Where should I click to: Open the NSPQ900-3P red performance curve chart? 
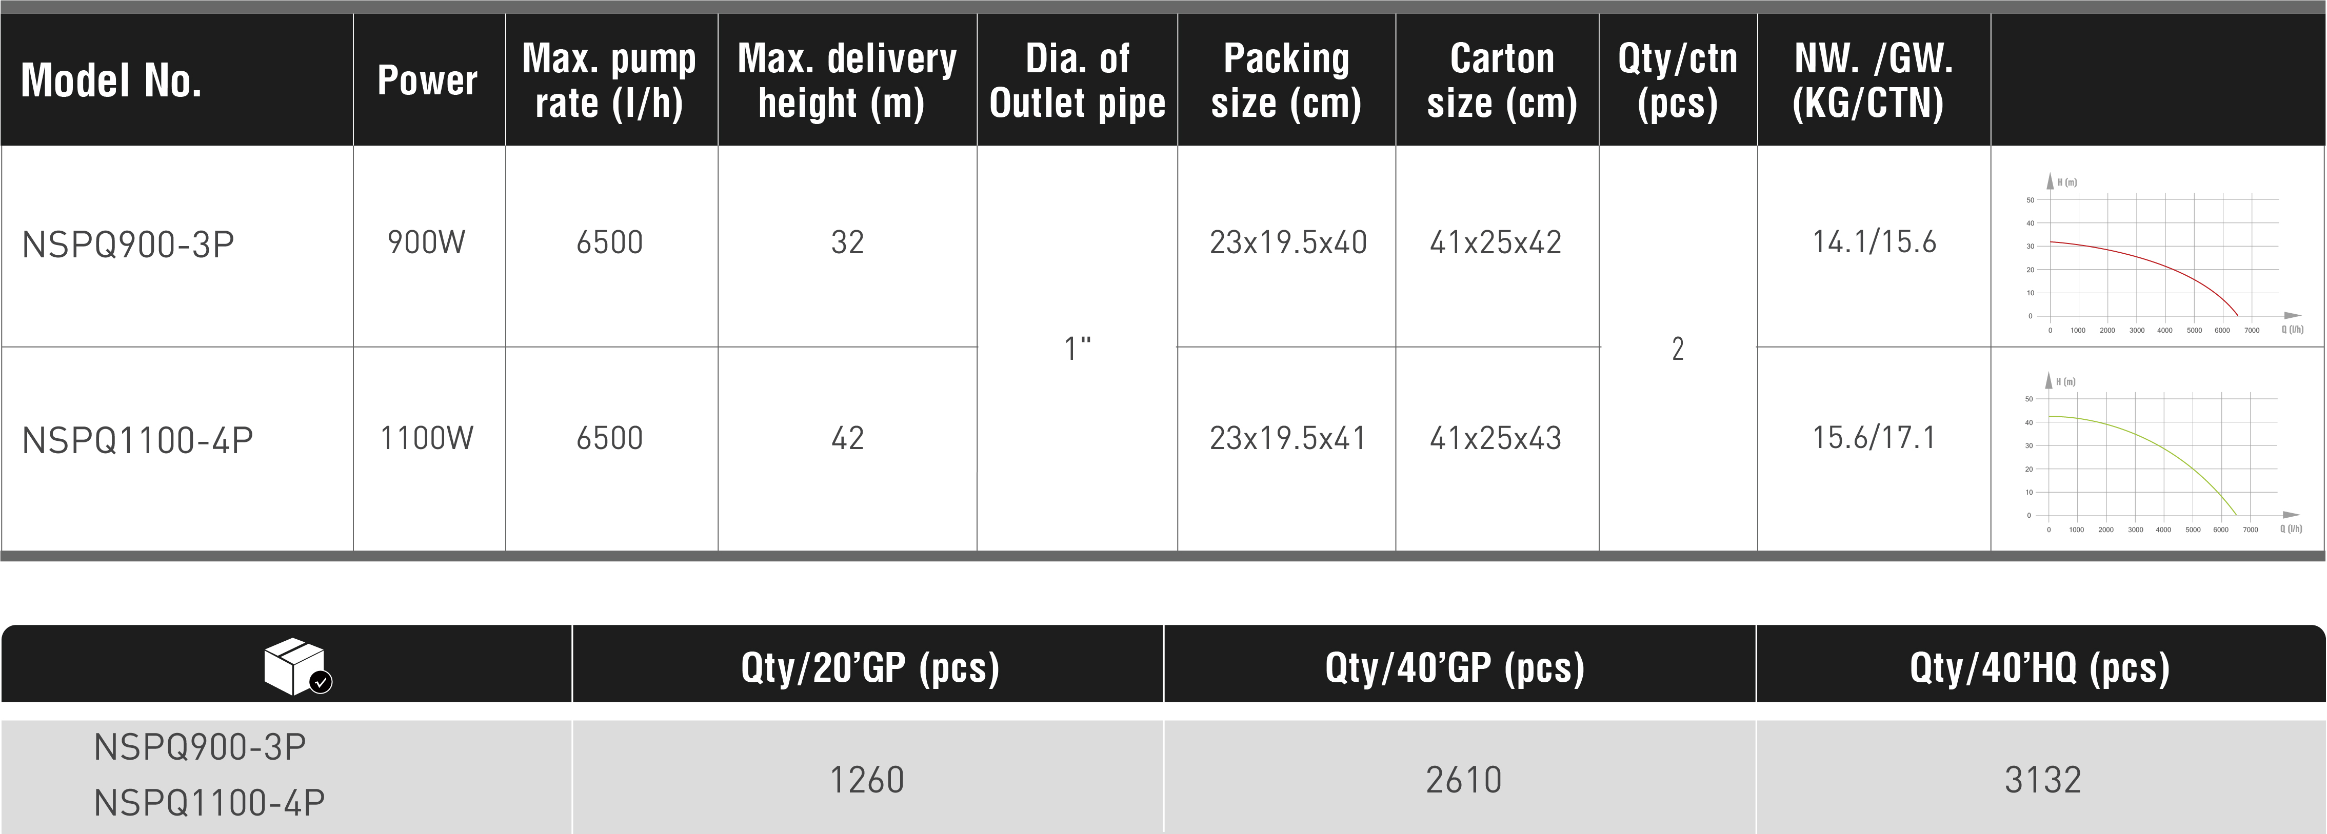pyautogui.click(x=2159, y=255)
